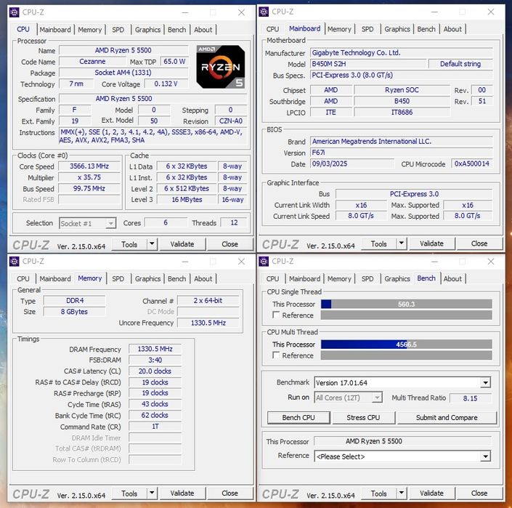512x508 pixels.
Task: Switch to Memory tab in the CPU window
Action: 90,30
